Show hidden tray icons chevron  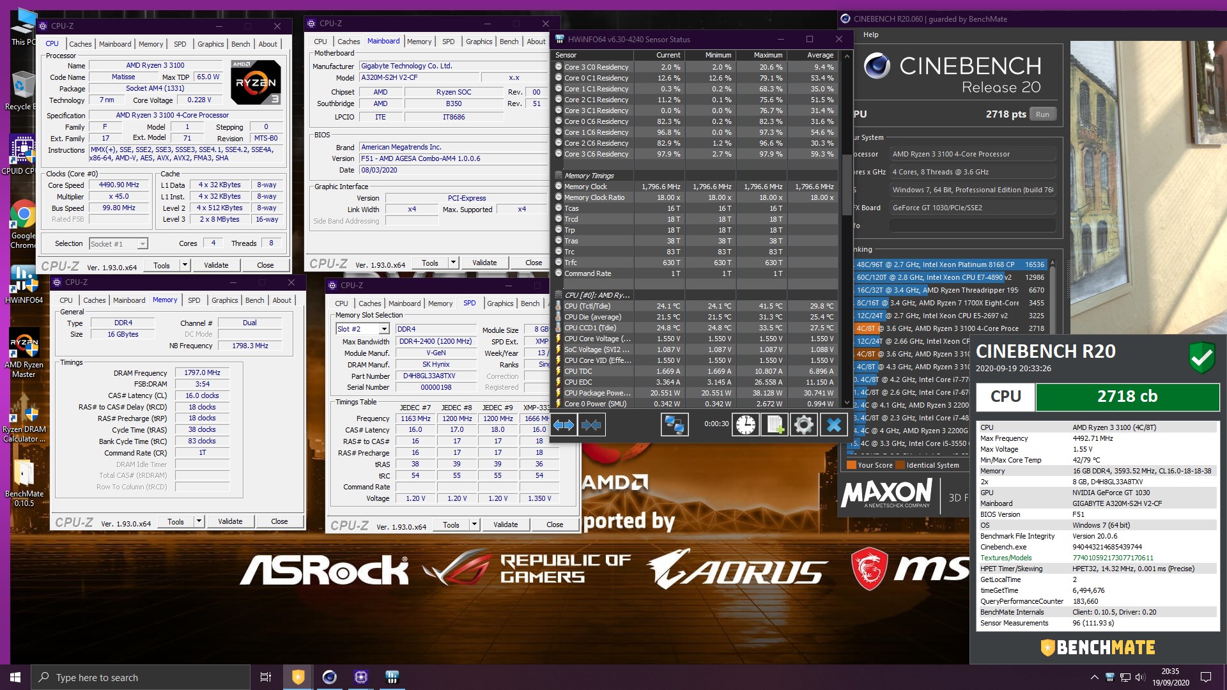pos(1094,677)
